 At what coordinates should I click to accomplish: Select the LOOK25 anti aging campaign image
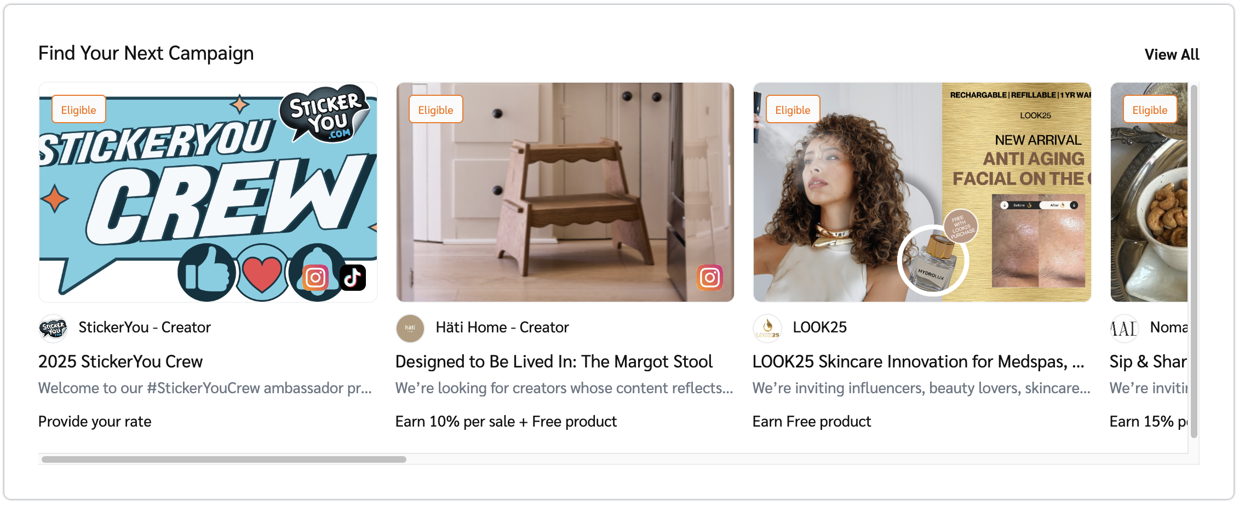(922, 192)
